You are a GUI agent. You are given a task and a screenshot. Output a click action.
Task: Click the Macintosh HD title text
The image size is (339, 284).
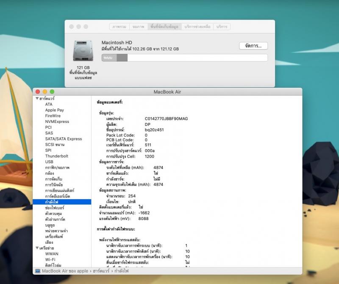pyautogui.click(x=117, y=43)
